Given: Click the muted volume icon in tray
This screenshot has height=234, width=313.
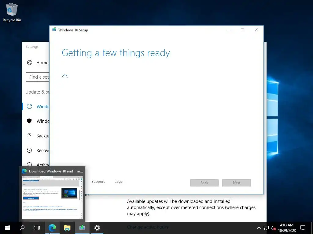Looking at the screenshot, I should (x=273, y=228).
